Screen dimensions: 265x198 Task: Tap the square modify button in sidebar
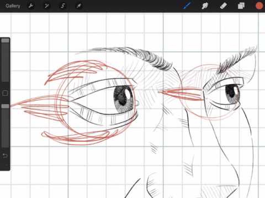point(5,93)
